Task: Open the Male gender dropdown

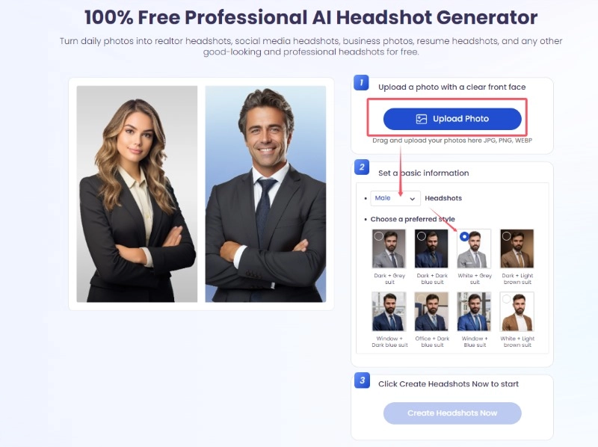Action: (x=395, y=198)
